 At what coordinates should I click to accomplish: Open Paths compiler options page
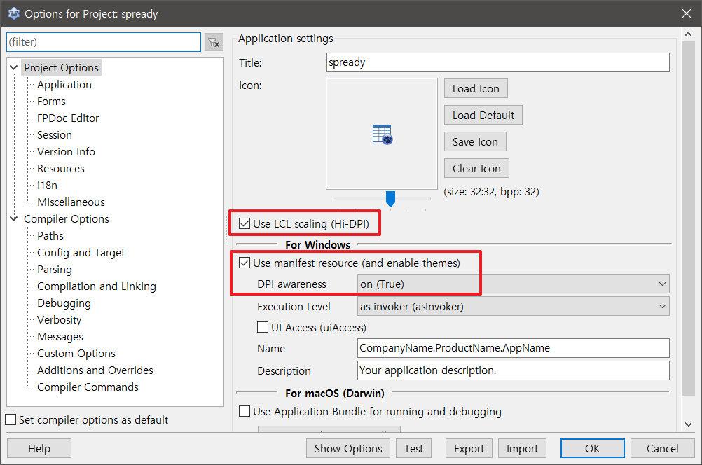click(x=50, y=236)
